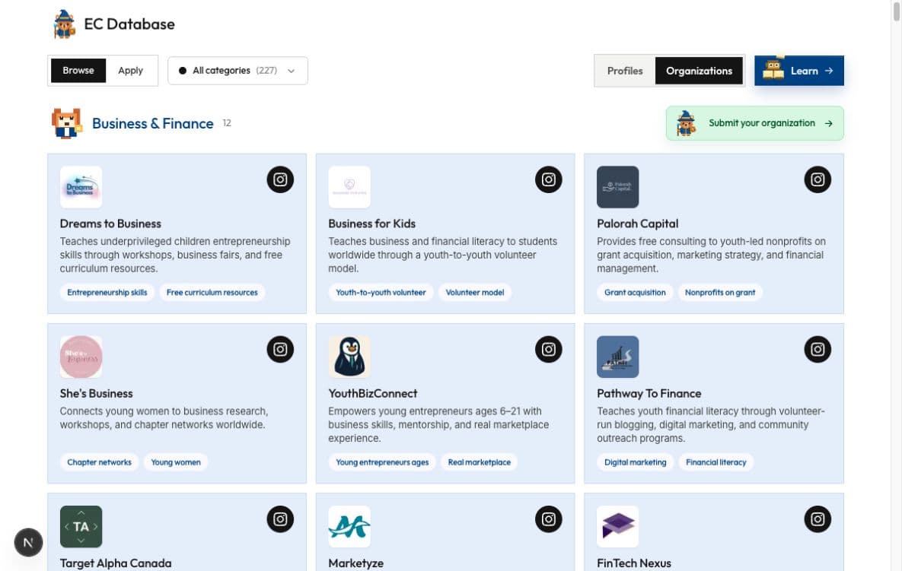
Task: Select the Digital marketing tag
Action: tap(635, 462)
